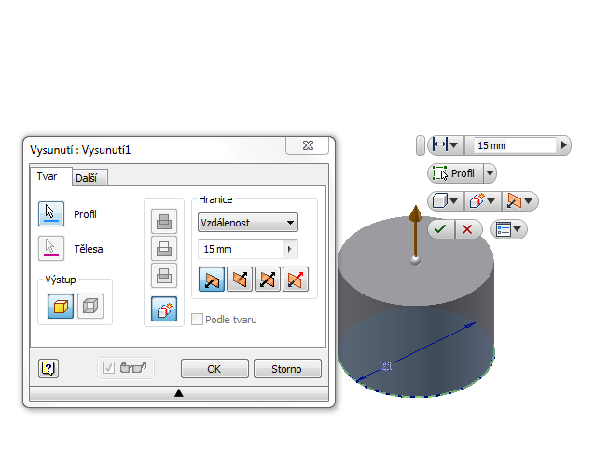Image resolution: width=594 pixels, height=451 pixels.
Task: Select the Join operation button
Action: (x=164, y=221)
